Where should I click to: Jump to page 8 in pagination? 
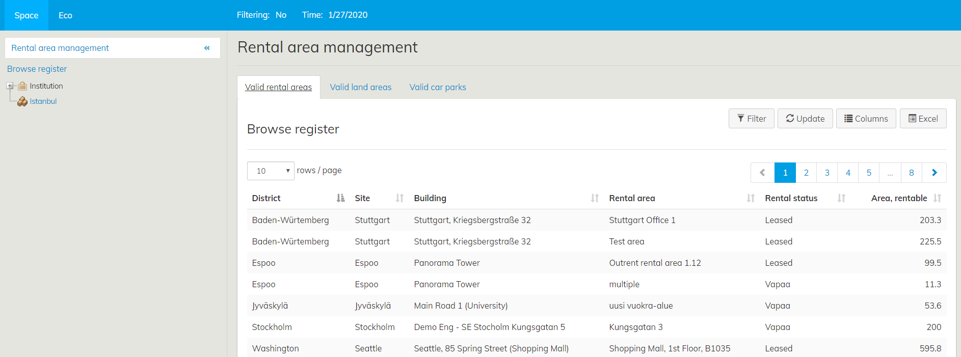pos(911,173)
